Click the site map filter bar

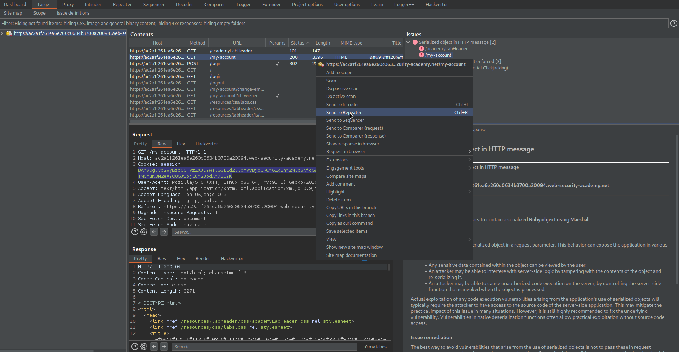tap(334, 24)
